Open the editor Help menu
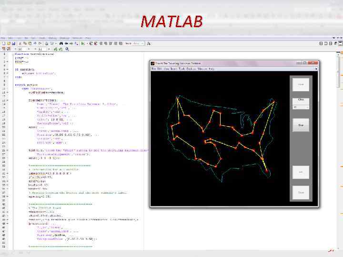 tap(88, 38)
